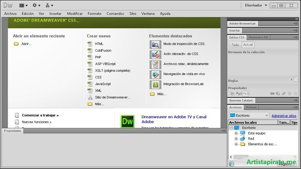Click Más... under Crear nuevo

click(x=100, y=104)
